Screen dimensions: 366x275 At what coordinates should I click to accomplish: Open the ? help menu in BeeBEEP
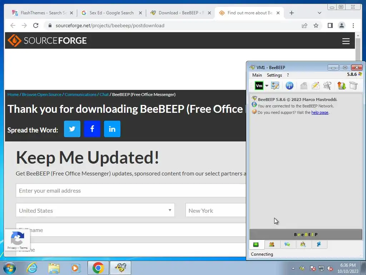pyautogui.click(x=288, y=75)
